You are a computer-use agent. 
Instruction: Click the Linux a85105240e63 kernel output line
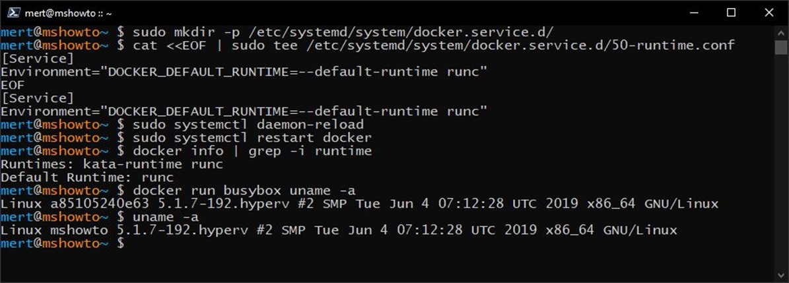[359, 204]
